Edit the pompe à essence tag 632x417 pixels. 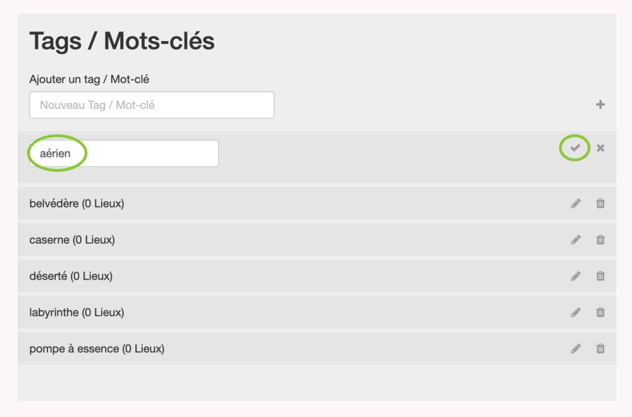(576, 349)
